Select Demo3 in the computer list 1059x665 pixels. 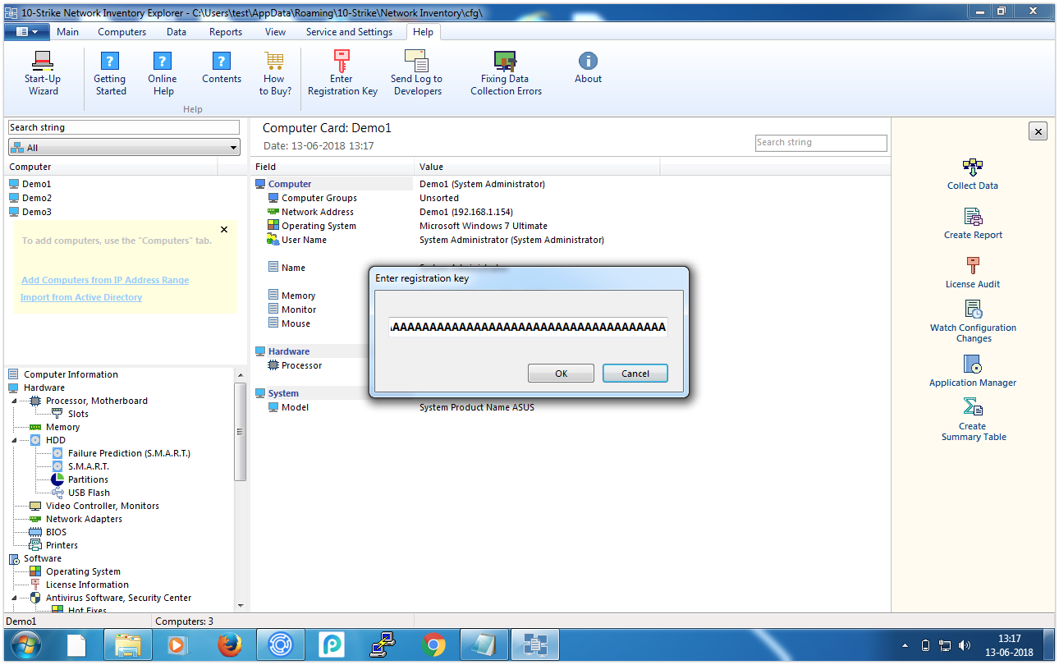click(37, 212)
